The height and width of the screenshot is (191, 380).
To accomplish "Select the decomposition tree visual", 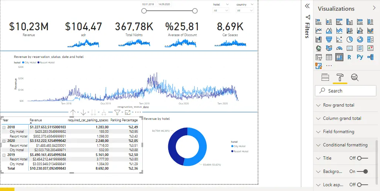I will point(370,57).
